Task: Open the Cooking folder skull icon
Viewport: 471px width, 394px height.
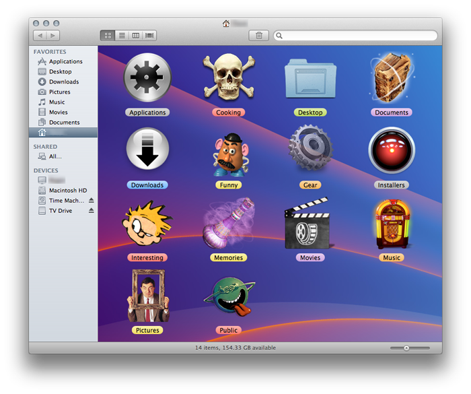Action: pyautogui.click(x=229, y=77)
